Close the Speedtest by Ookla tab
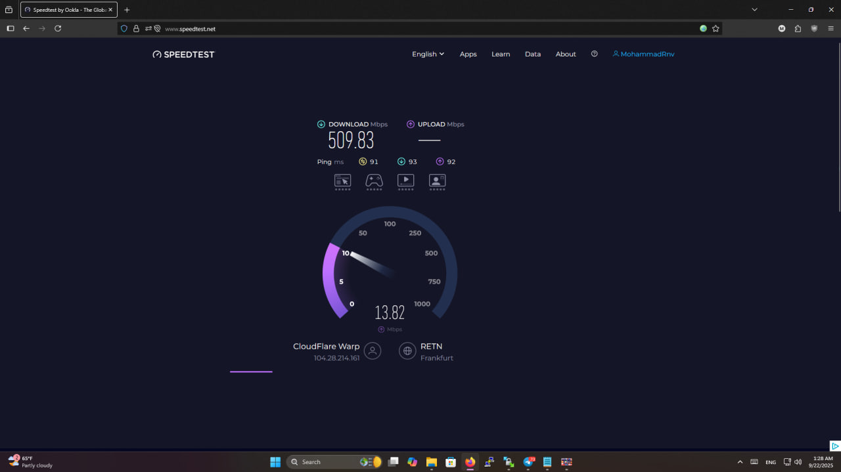This screenshot has width=841, height=472. (x=110, y=10)
